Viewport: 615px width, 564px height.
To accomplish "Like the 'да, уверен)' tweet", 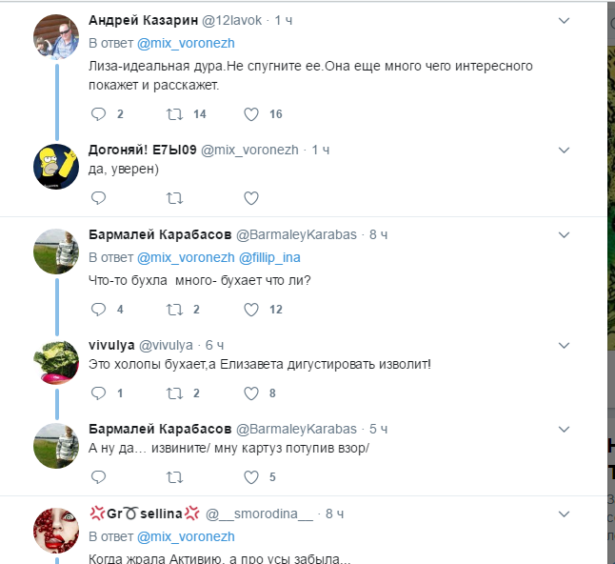I will pyautogui.click(x=251, y=198).
